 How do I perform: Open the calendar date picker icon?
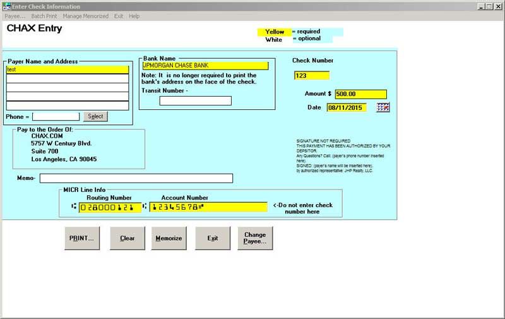383,107
